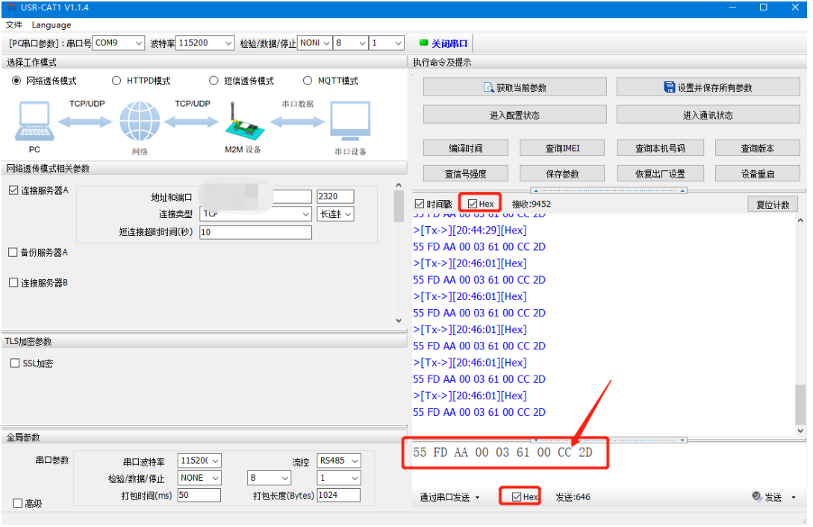Open the COM9 serial port dropdown
This screenshot has width=813, height=527.
[x=119, y=43]
